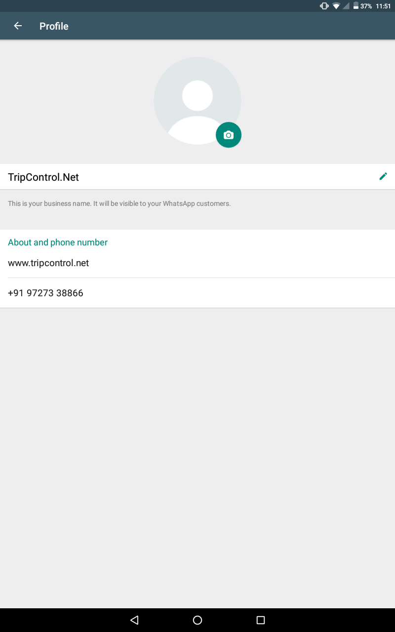Viewport: 395px width, 632px height.
Task: Tap the About and phone number heading
Action: 58,242
